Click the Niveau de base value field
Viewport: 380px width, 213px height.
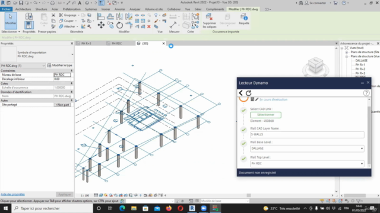pyautogui.click(x=62, y=75)
